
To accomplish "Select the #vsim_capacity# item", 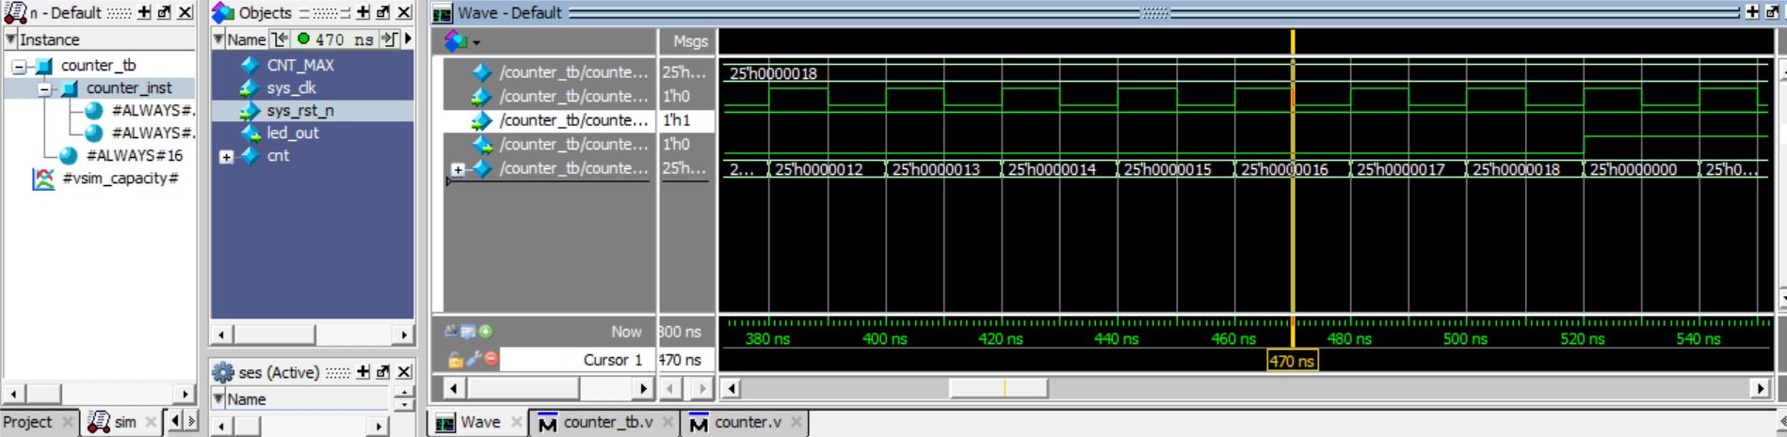I will pos(120,179).
